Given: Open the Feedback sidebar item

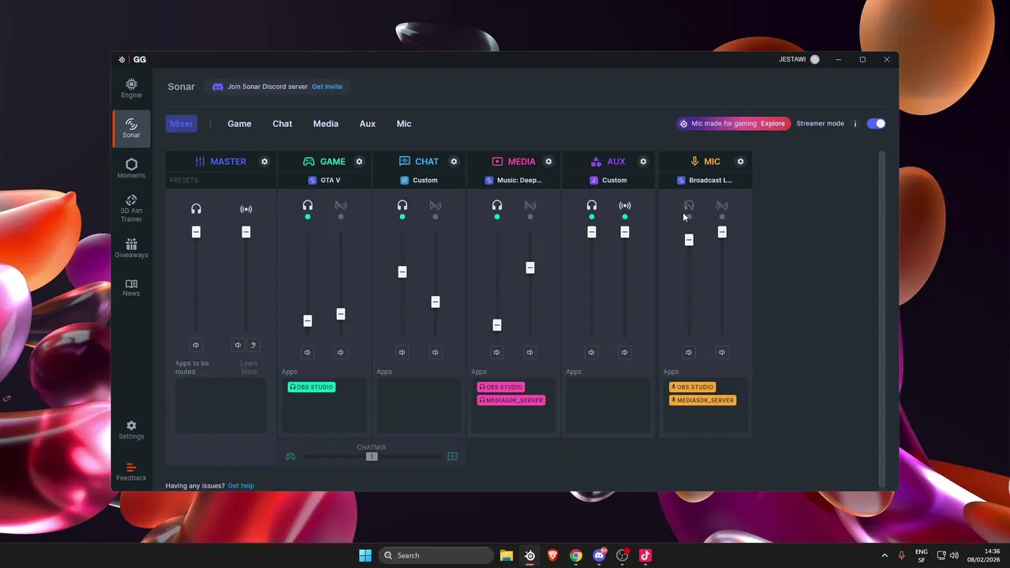Looking at the screenshot, I should pyautogui.click(x=131, y=472).
